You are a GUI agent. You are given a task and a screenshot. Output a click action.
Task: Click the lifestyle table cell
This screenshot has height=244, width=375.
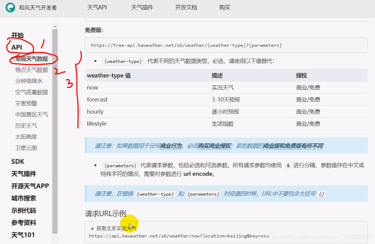tap(97, 124)
